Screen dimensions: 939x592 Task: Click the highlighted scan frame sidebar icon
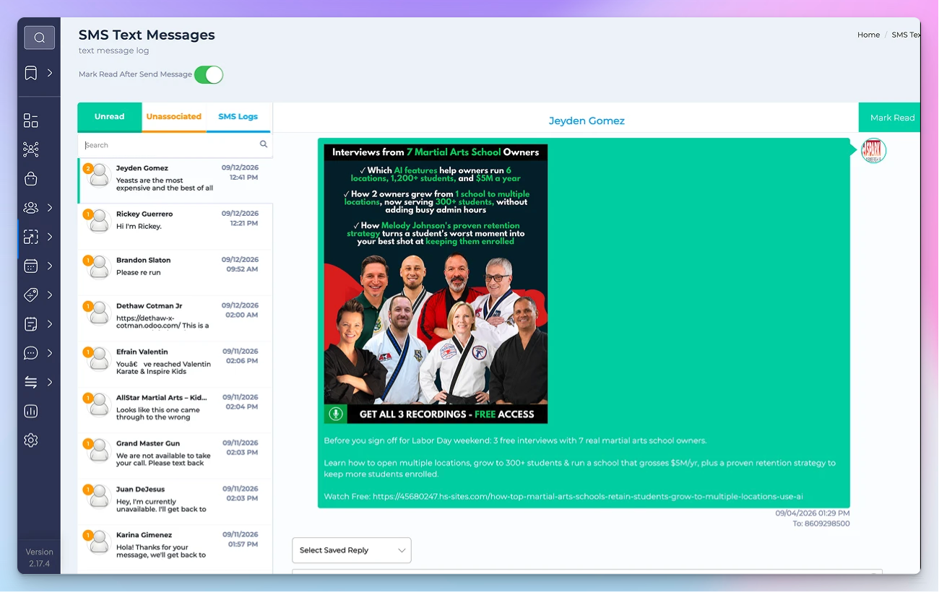pyautogui.click(x=31, y=237)
